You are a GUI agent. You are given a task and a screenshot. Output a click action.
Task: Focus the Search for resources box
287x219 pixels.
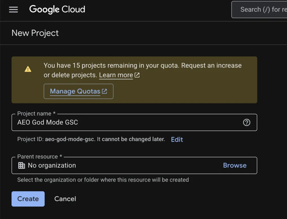click(261, 9)
